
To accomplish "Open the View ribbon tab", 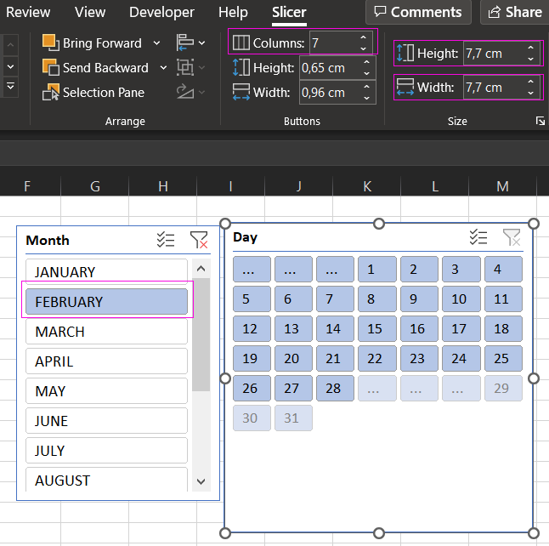I will (x=90, y=12).
